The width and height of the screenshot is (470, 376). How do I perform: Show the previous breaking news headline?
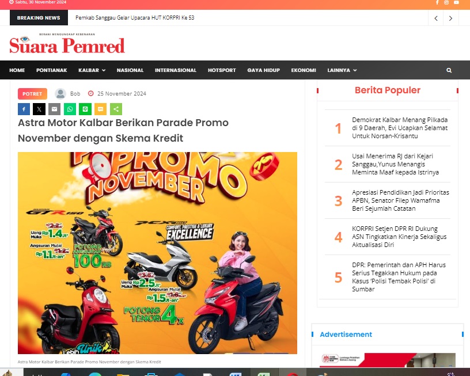pyautogui.click(x=436, y=18)
